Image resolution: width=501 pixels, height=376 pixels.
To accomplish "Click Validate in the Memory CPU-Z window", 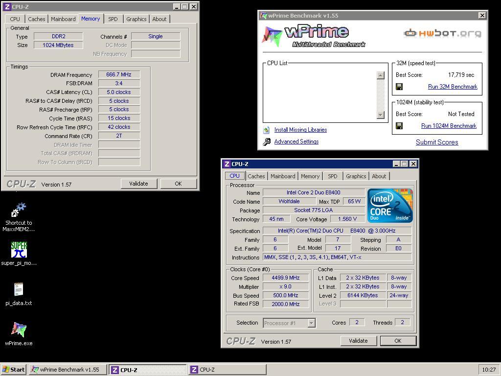I will [x=138, y=184].
